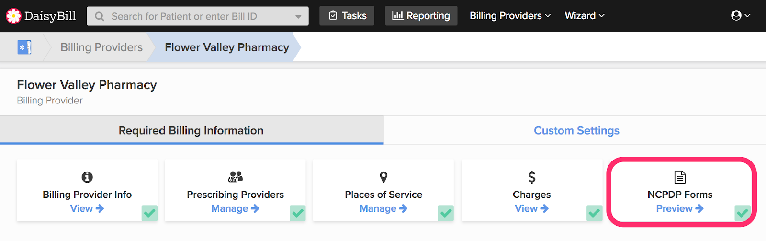This screenshot has width=766, height=241.
Task: Click the Billing Provider Info circle icon
Action: click(87, 177)
